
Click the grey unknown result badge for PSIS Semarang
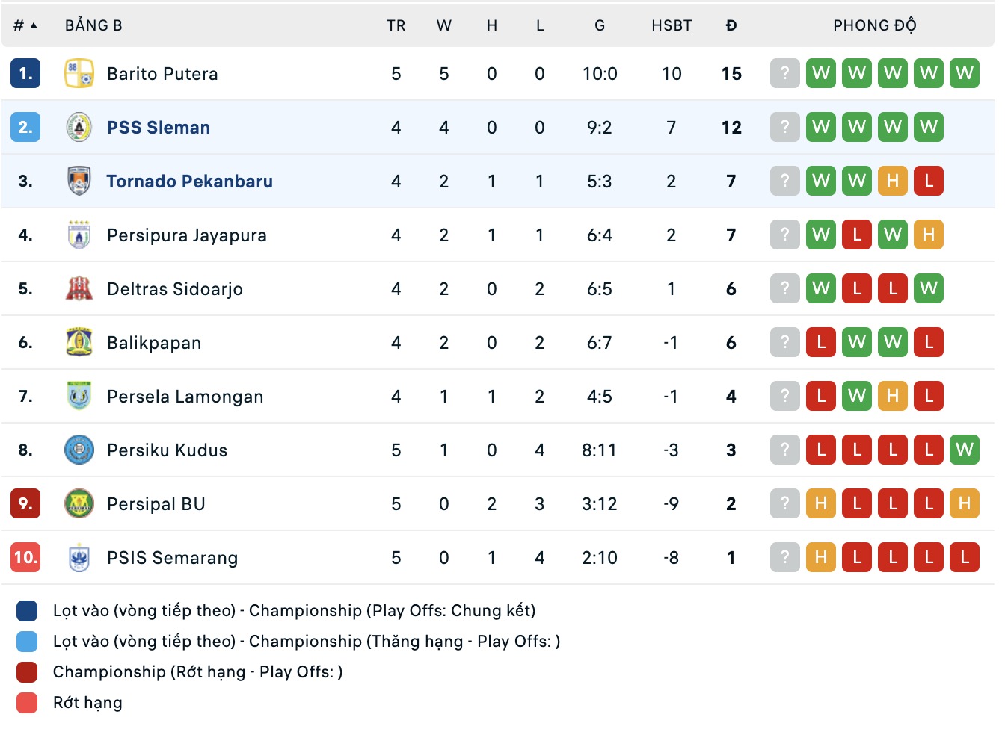(x=784, y=557)
